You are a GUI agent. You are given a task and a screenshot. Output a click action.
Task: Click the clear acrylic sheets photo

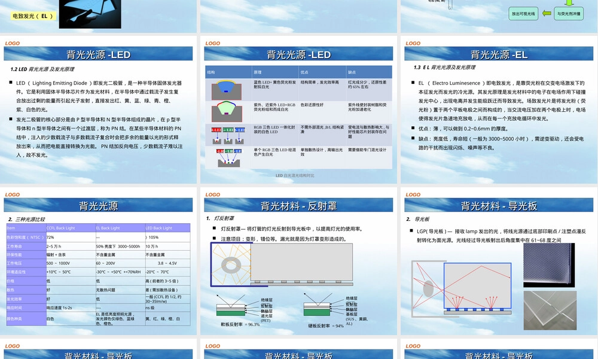[550, 310]
